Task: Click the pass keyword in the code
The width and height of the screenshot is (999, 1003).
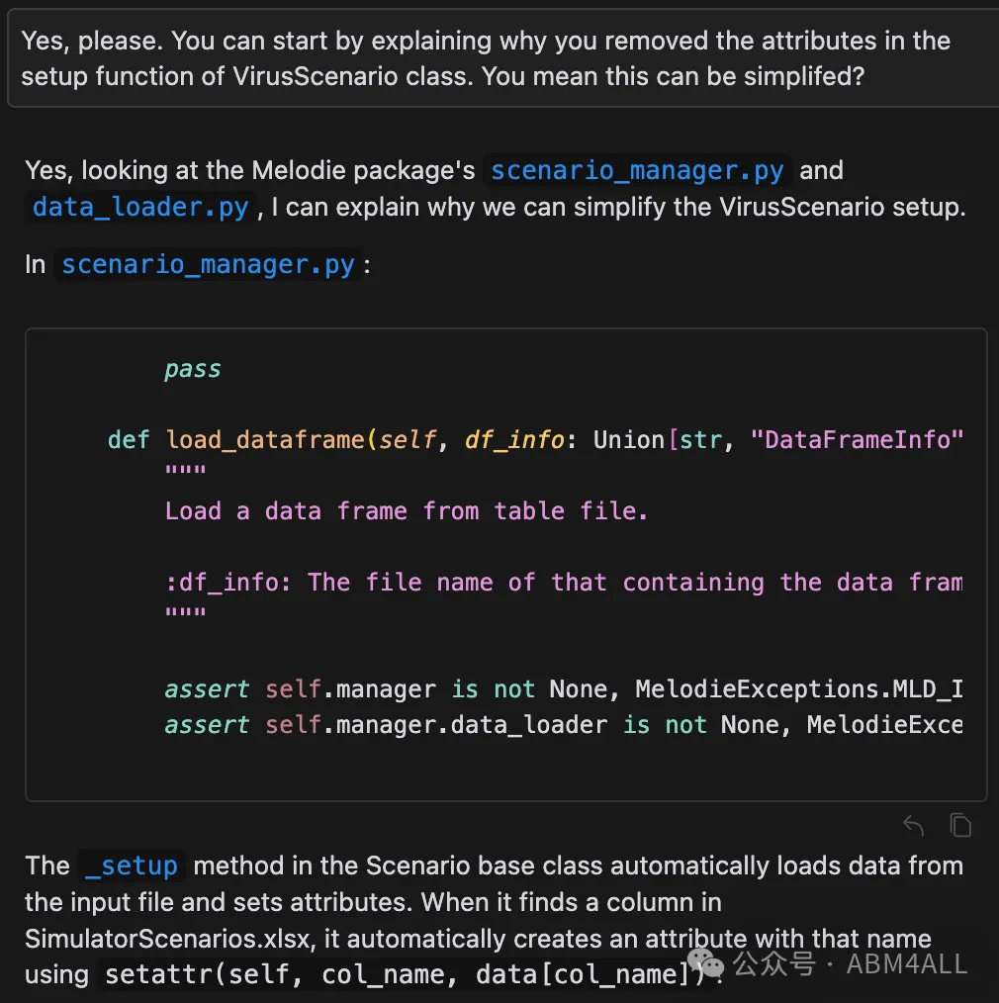Action: pos(193,369)
